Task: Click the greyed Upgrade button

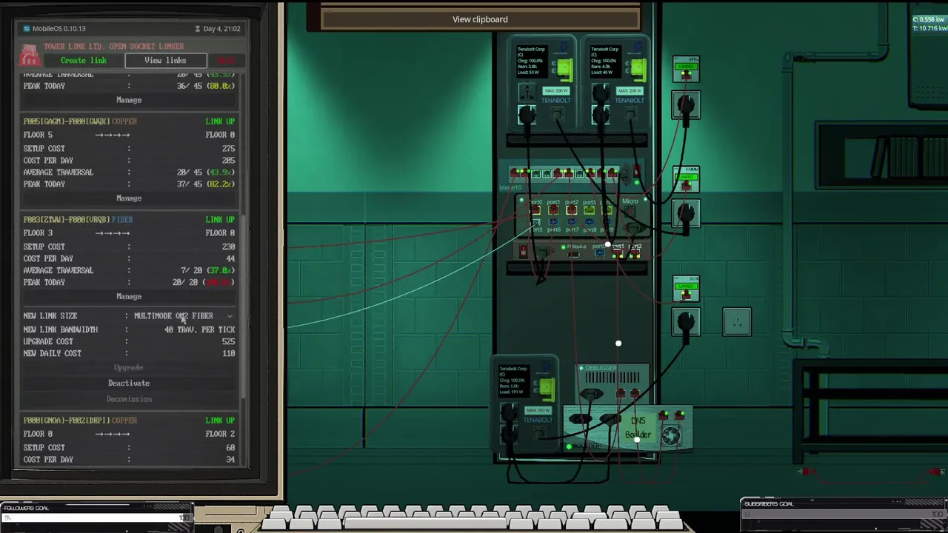Action: pyautogui.click(x=129, y=368)
